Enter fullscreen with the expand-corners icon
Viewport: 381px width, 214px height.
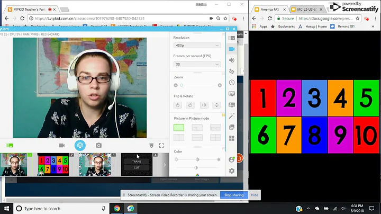click(161, 146)
